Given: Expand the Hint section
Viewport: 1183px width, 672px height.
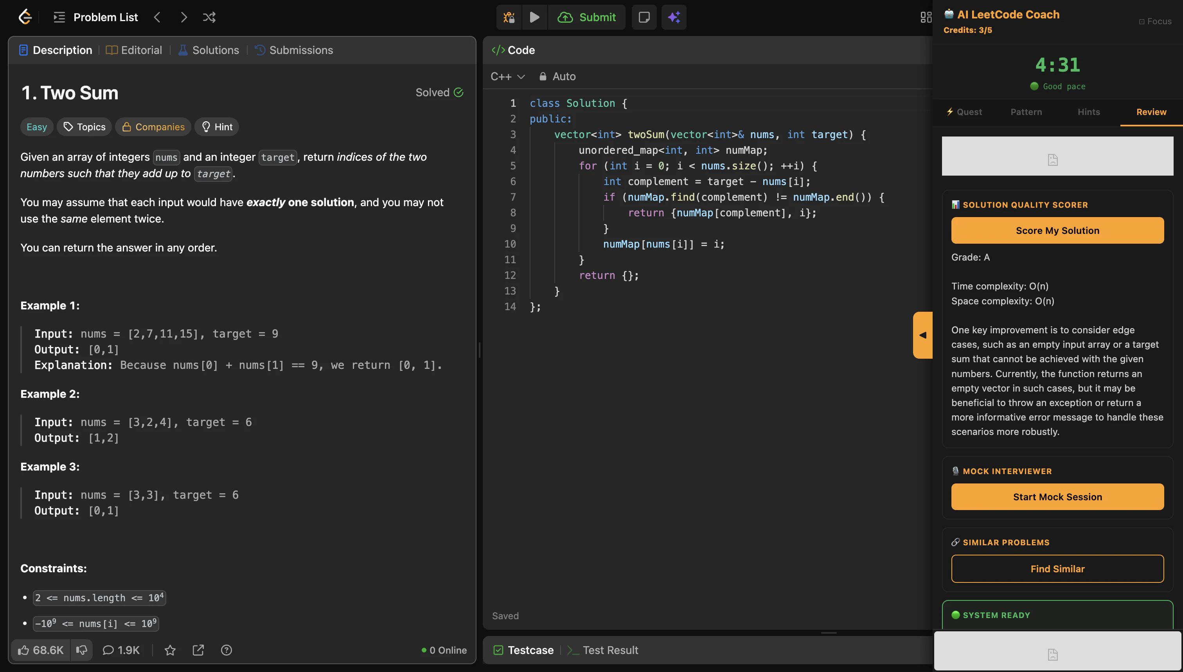Looking at the screenshot, I should pyautogui.click(x=216, y=126).
